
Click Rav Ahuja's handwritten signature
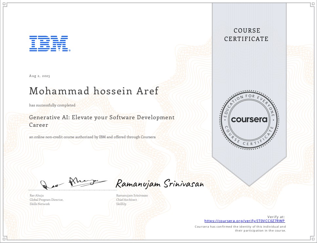coord(73,183)
